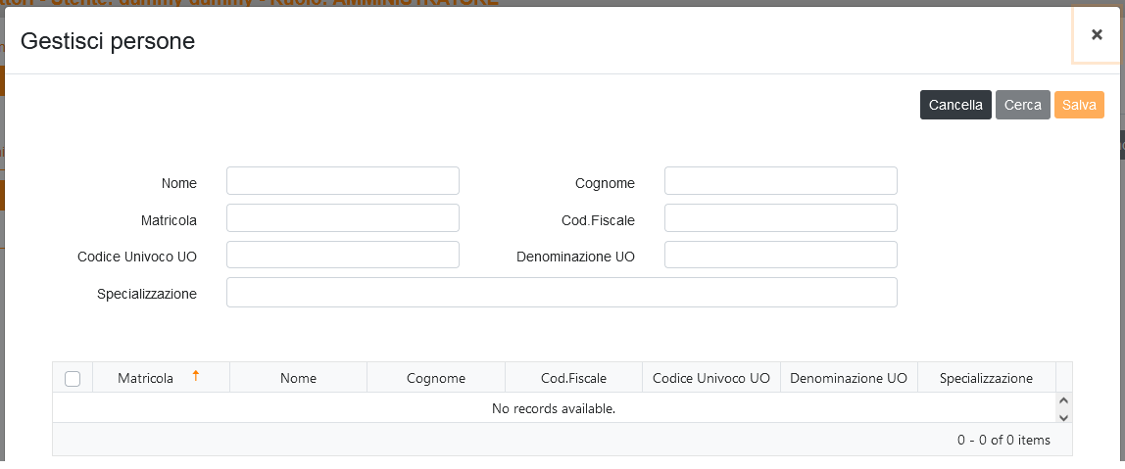Screen dimensions: 1125x469
Task: Close the Gestisci persone dialog
Action: point(1097,34)
